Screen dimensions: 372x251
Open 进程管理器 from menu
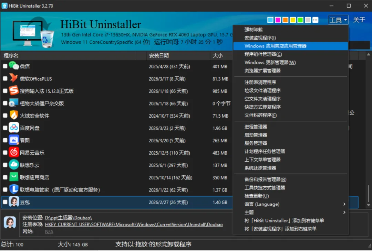click(x=291, y=127)
